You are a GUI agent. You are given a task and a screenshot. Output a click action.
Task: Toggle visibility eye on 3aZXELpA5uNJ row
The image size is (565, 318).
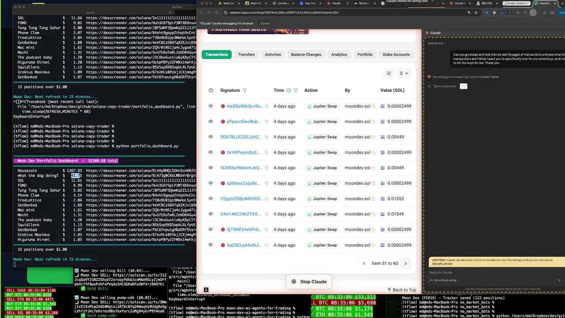click(x=211, y=245)
